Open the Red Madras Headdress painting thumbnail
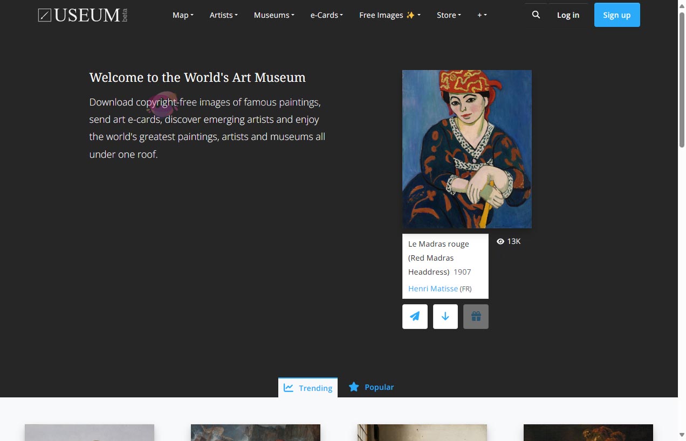 click(467, 149)
